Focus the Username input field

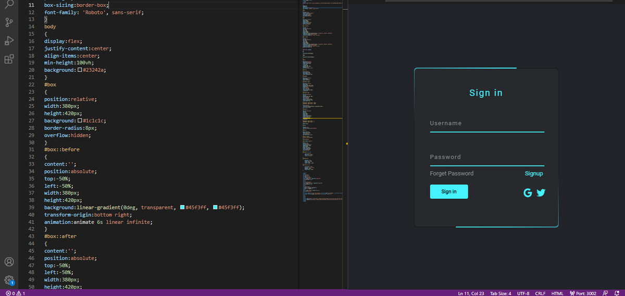tap(487, 124)
